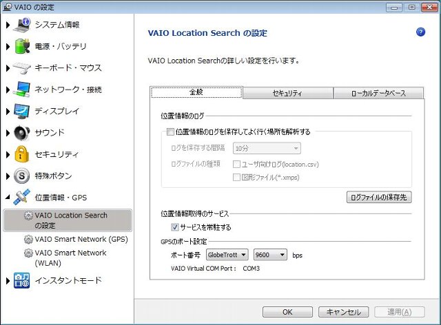Click the VAIO Location Search の設定 heading

pyautogui.click(x=207, y=33)
